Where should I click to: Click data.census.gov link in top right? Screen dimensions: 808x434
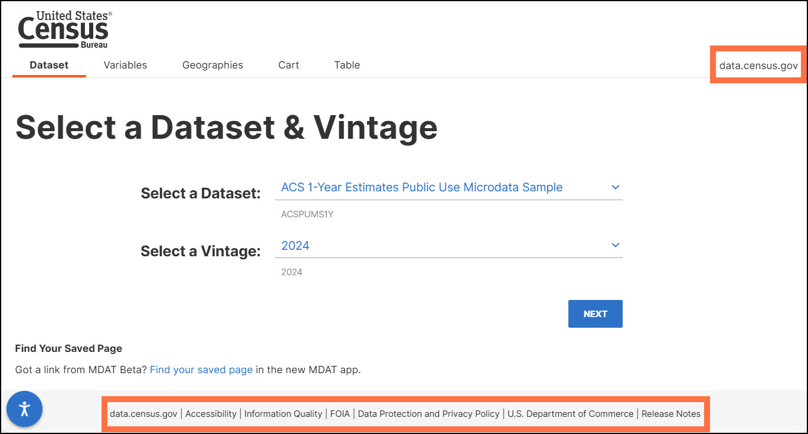(x=758, y=66)
